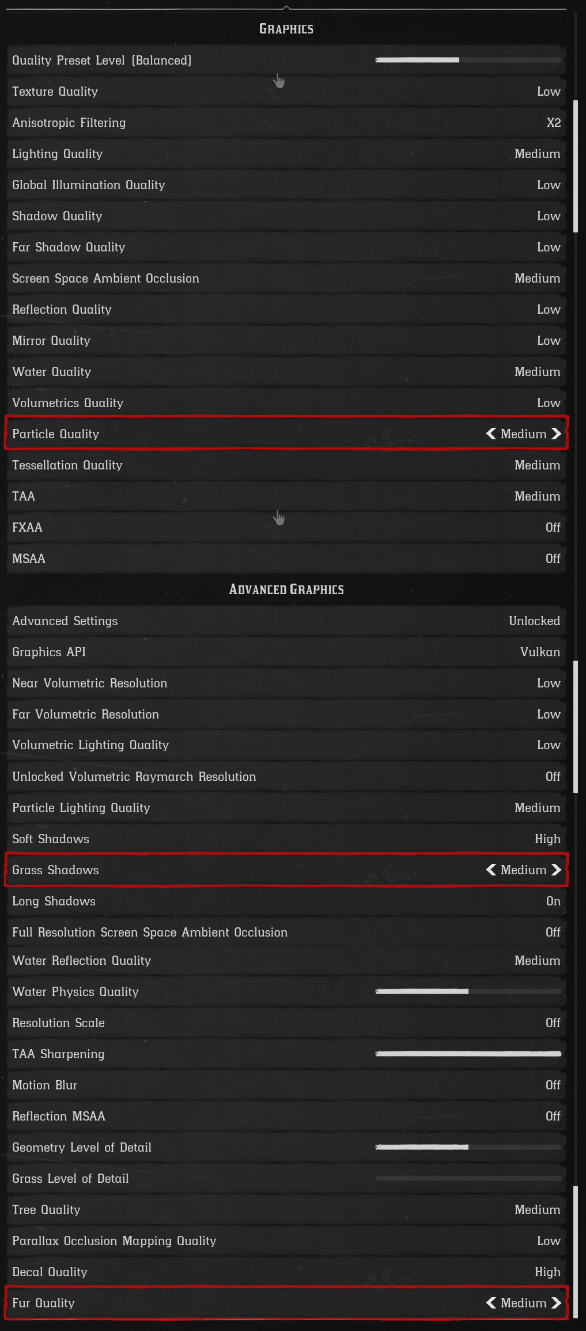Select the Water Quality row
This screenshot has height=1331, width=586.
286,372
